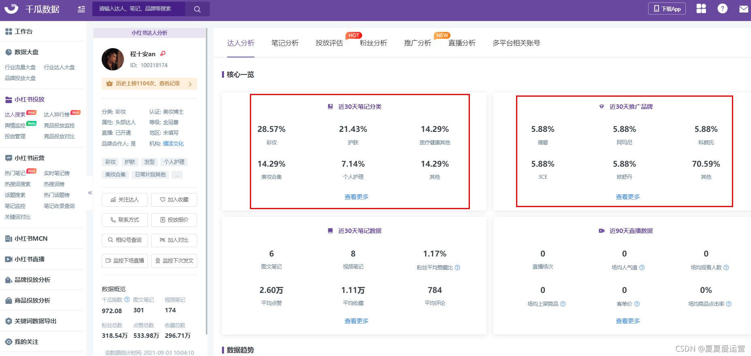Click 关注达人 button
751x356 pixels.
tap(125, 199)
